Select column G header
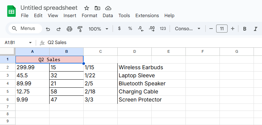262x125 pixels. click(237, 52)
